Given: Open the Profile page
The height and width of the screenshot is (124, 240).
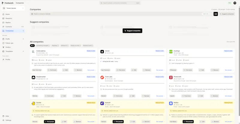Looking at the screenshot, I should (13, 59).
